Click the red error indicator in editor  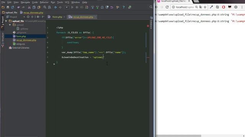click(x=148, y=26)
